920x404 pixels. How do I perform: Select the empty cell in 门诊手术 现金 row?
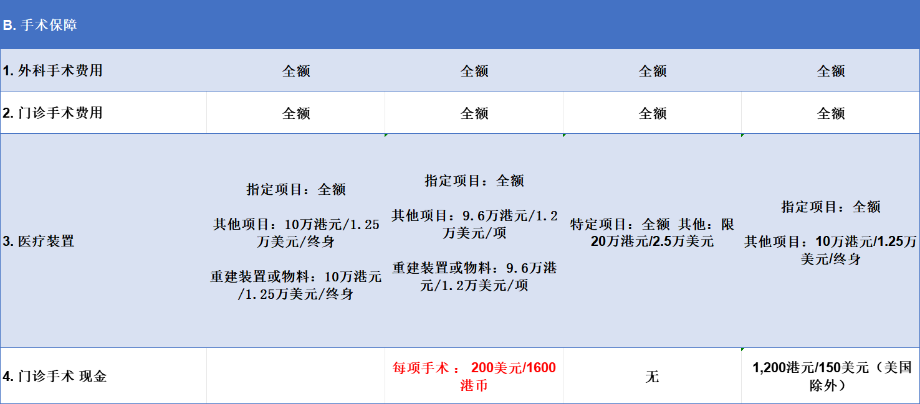pos(296,376)
